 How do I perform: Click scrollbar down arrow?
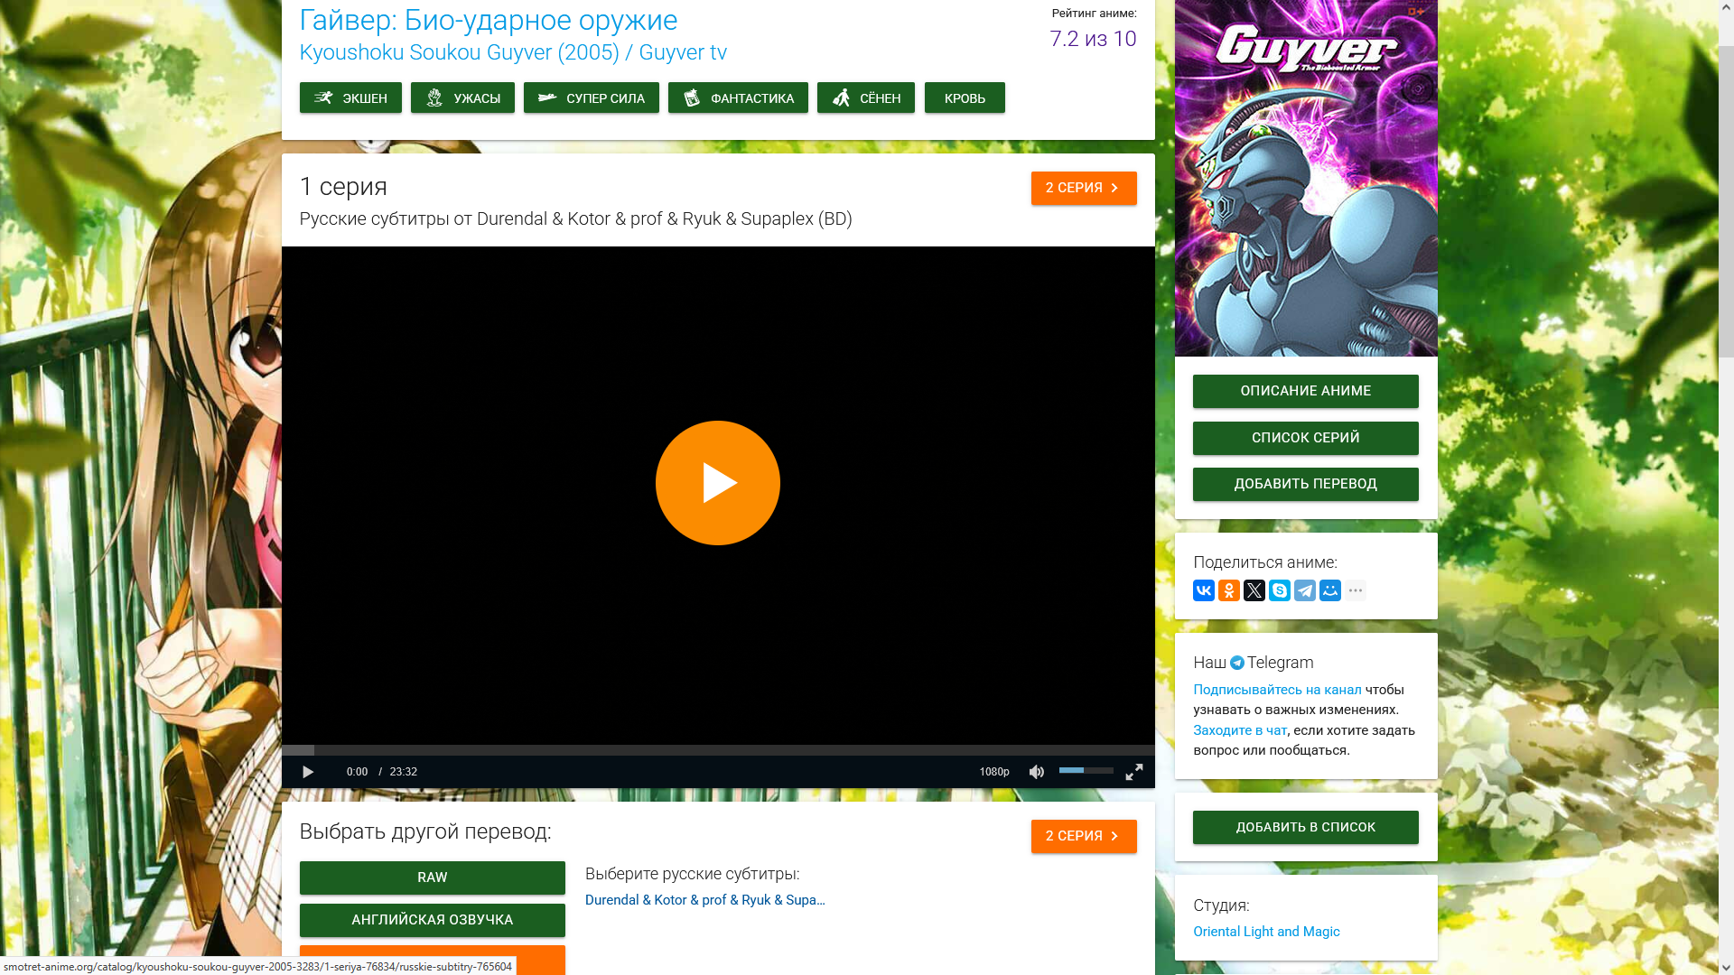coord(1726,967)
